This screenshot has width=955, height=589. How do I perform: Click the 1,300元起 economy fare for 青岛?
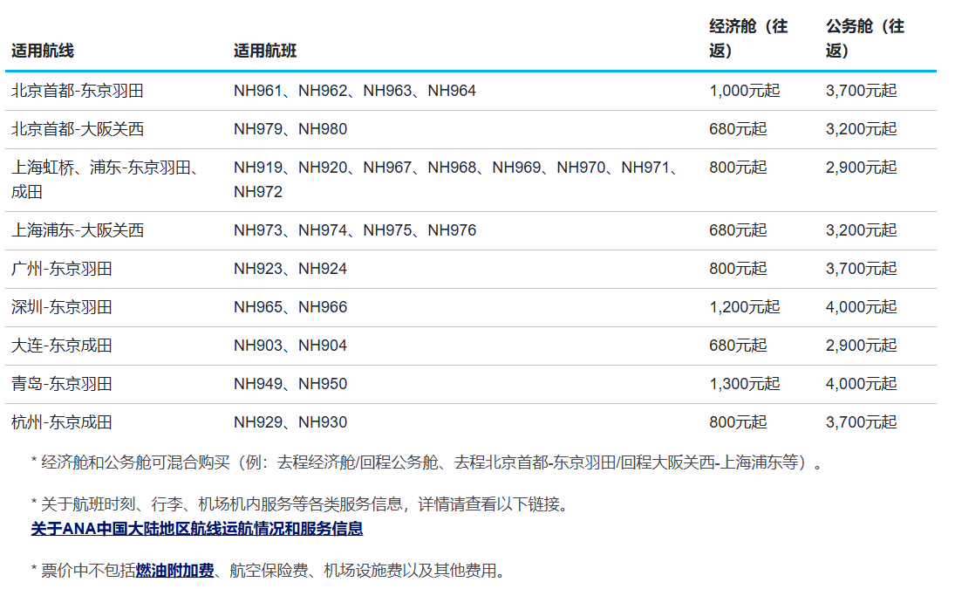point(744,384)
